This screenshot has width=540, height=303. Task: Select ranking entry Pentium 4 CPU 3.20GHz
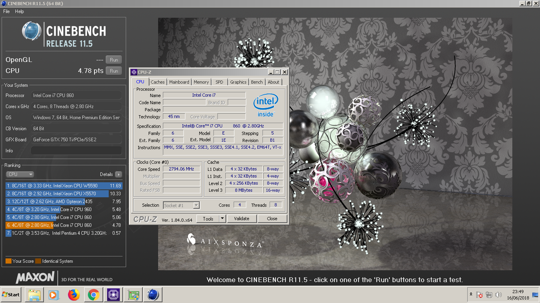(64, 233)
